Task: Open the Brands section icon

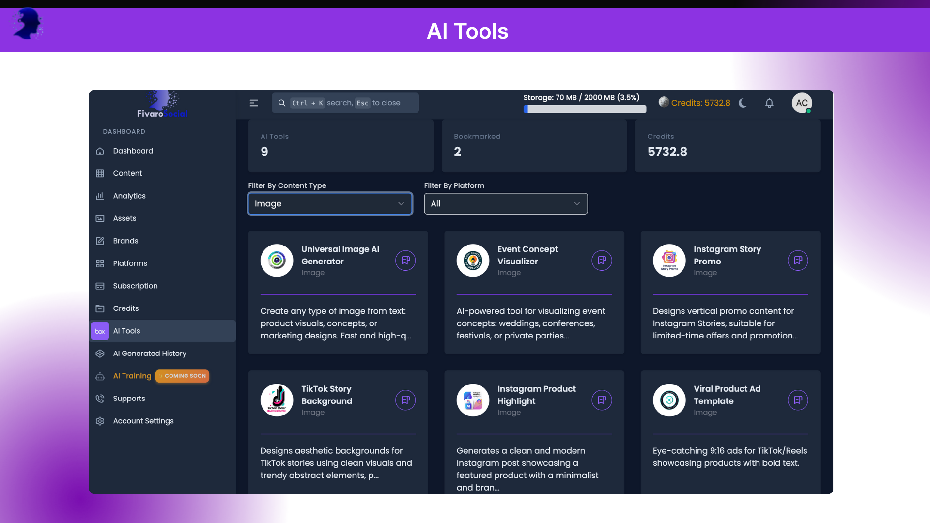Action: (x=100, y=241)
